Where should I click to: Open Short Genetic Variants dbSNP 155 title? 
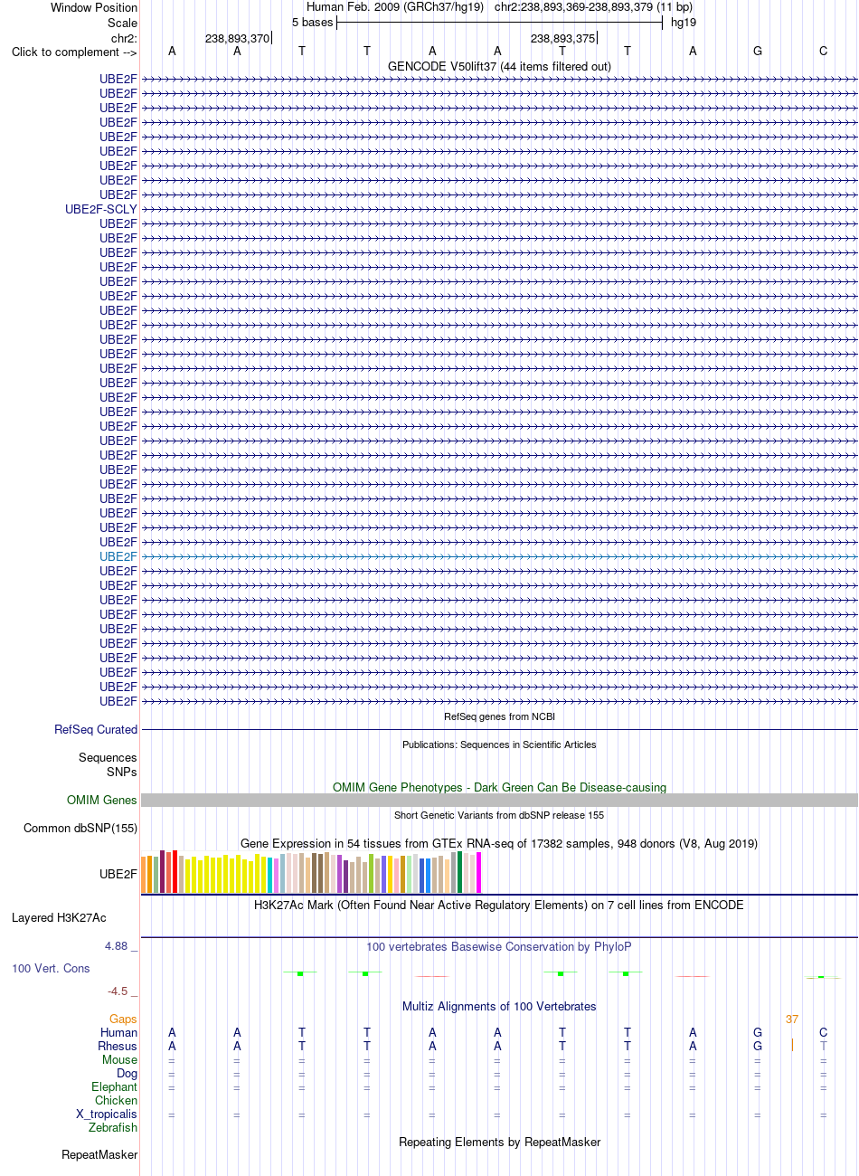tap(499, 815)
